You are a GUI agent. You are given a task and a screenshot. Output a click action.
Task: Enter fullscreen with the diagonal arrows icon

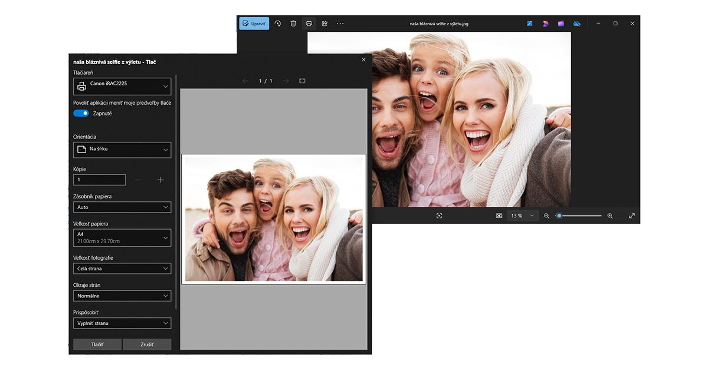632,216
